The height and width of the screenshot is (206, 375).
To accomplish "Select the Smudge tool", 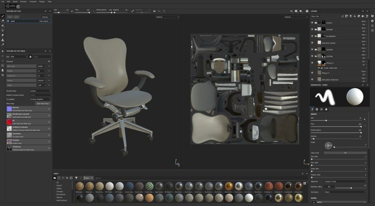I will click(x=2, y=34).
